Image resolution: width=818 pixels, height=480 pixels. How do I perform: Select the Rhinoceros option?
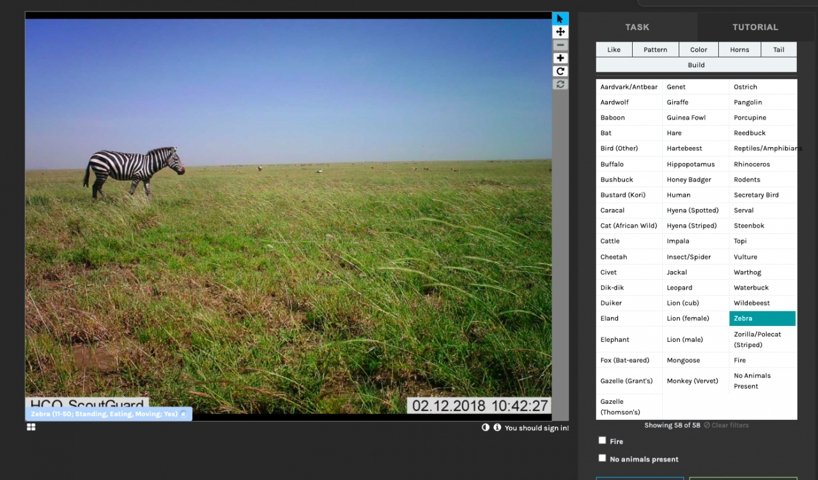tap(762, 164)
